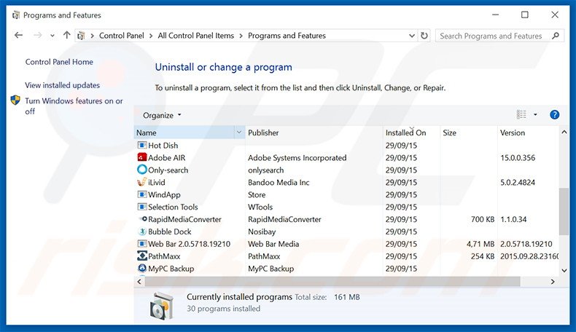Focus the Search Programs and Features field

pyautogui.click(x=494, y=36)
